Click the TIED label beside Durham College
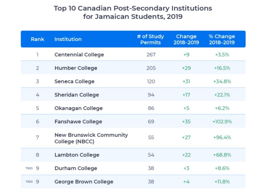Viewport: 259px width, 192px height. (29, 168)
